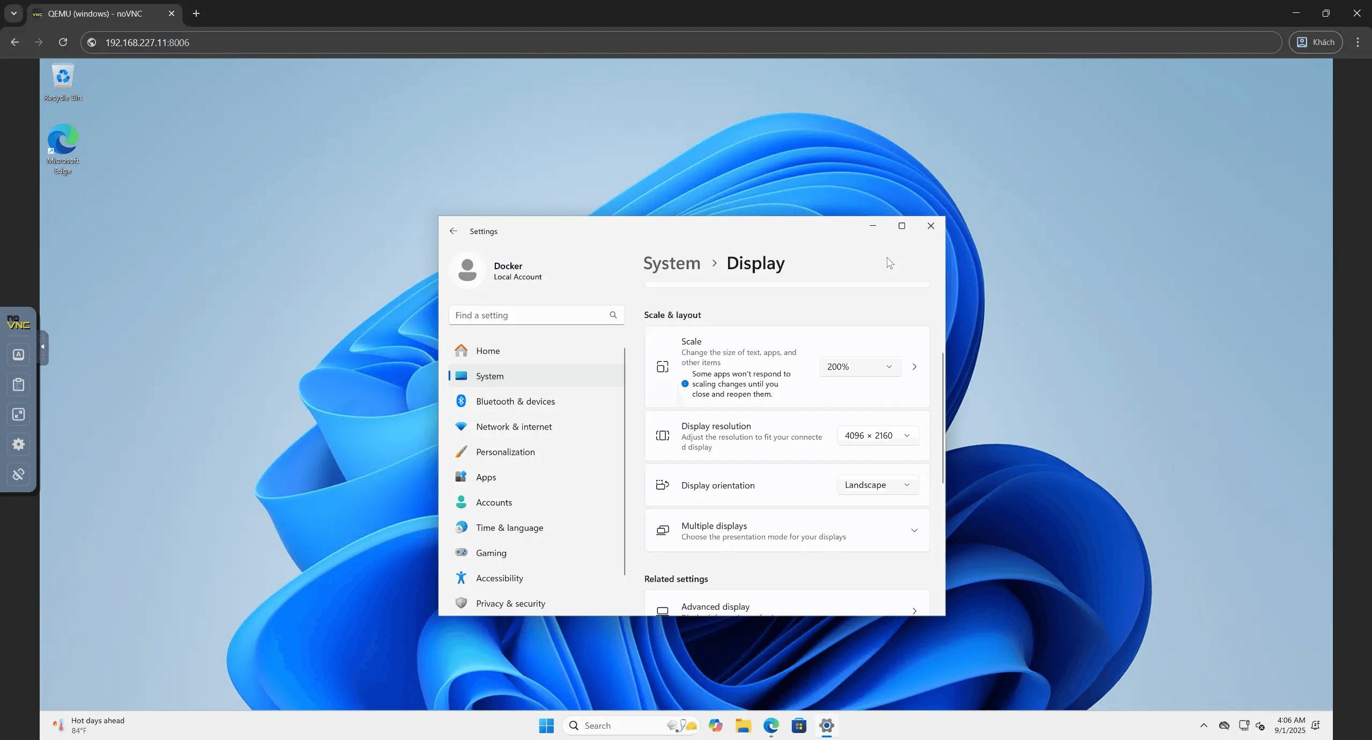Click noVNC fullscreen icon
Screen dimensions: 1372x740
tap(18, 415)
